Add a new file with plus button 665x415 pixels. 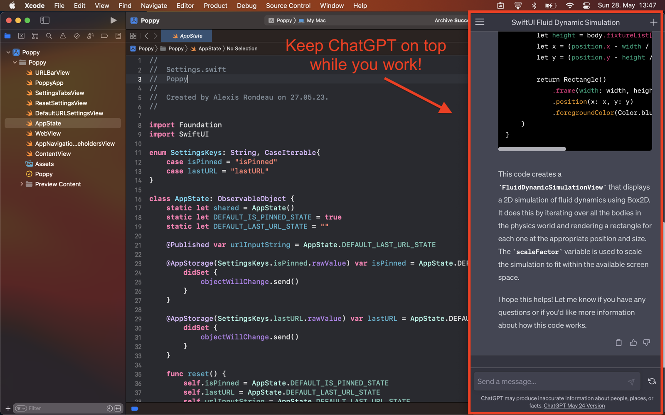(x=7, y=408)
